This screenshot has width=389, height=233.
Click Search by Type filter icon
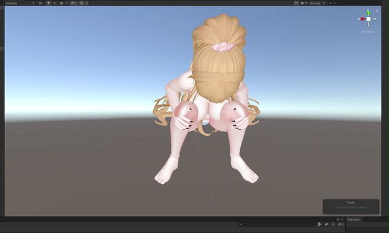click(x=319, y=224)
